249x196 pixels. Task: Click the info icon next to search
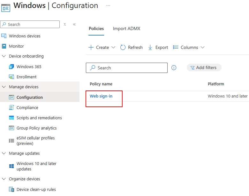pos(174,68)
